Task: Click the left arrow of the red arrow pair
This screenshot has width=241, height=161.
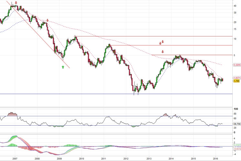Action: [160, 43]
